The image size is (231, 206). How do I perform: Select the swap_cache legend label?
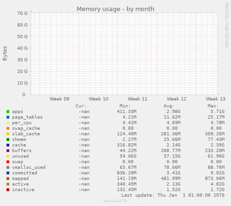pyautogui.click(x=26, y=128)
